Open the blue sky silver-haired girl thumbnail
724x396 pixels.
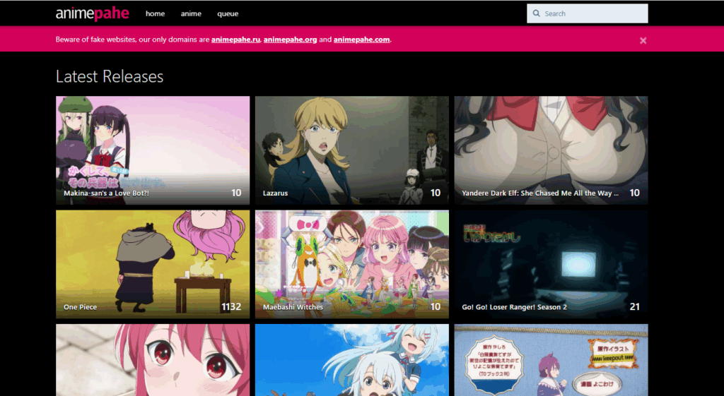coord(351,360)
